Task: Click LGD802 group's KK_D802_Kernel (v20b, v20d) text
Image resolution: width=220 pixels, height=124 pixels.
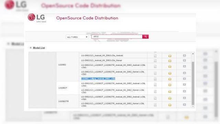Action: point(113,73)
